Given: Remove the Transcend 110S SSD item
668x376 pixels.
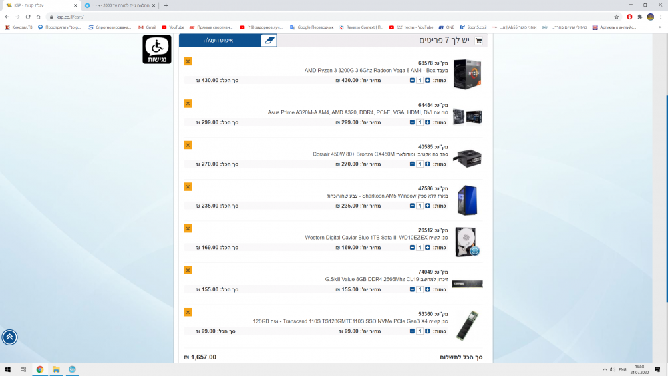Looking at the screenshot, I should pos(188,312).
